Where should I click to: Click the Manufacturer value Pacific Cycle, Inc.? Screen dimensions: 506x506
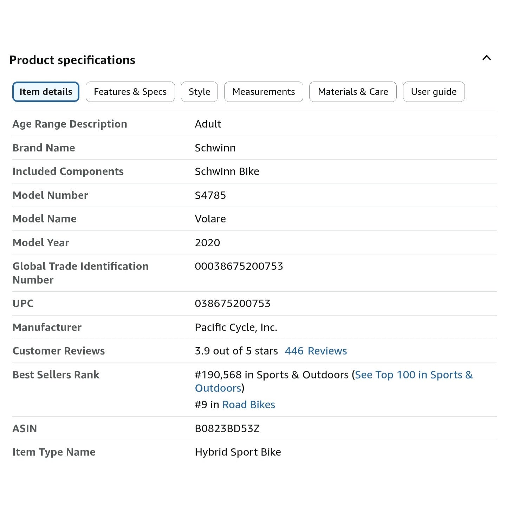click(236, 327)
